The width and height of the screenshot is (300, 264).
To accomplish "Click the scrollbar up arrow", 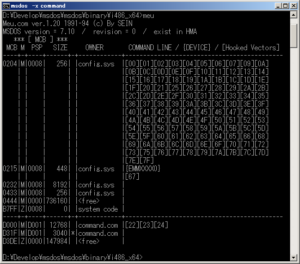I will [x=294, y=15].
